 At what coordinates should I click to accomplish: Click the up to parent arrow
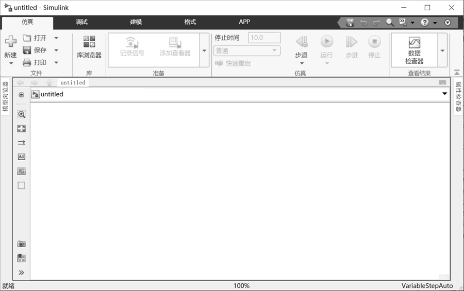point(49,82)
